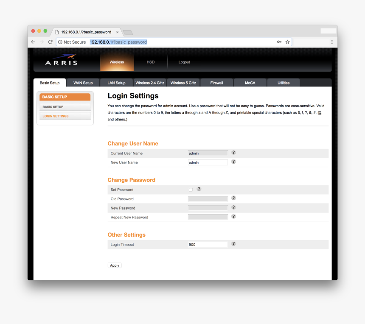
Task: Click the Change User Name heading
Action: pyautogui.click(x=133, y=143)
